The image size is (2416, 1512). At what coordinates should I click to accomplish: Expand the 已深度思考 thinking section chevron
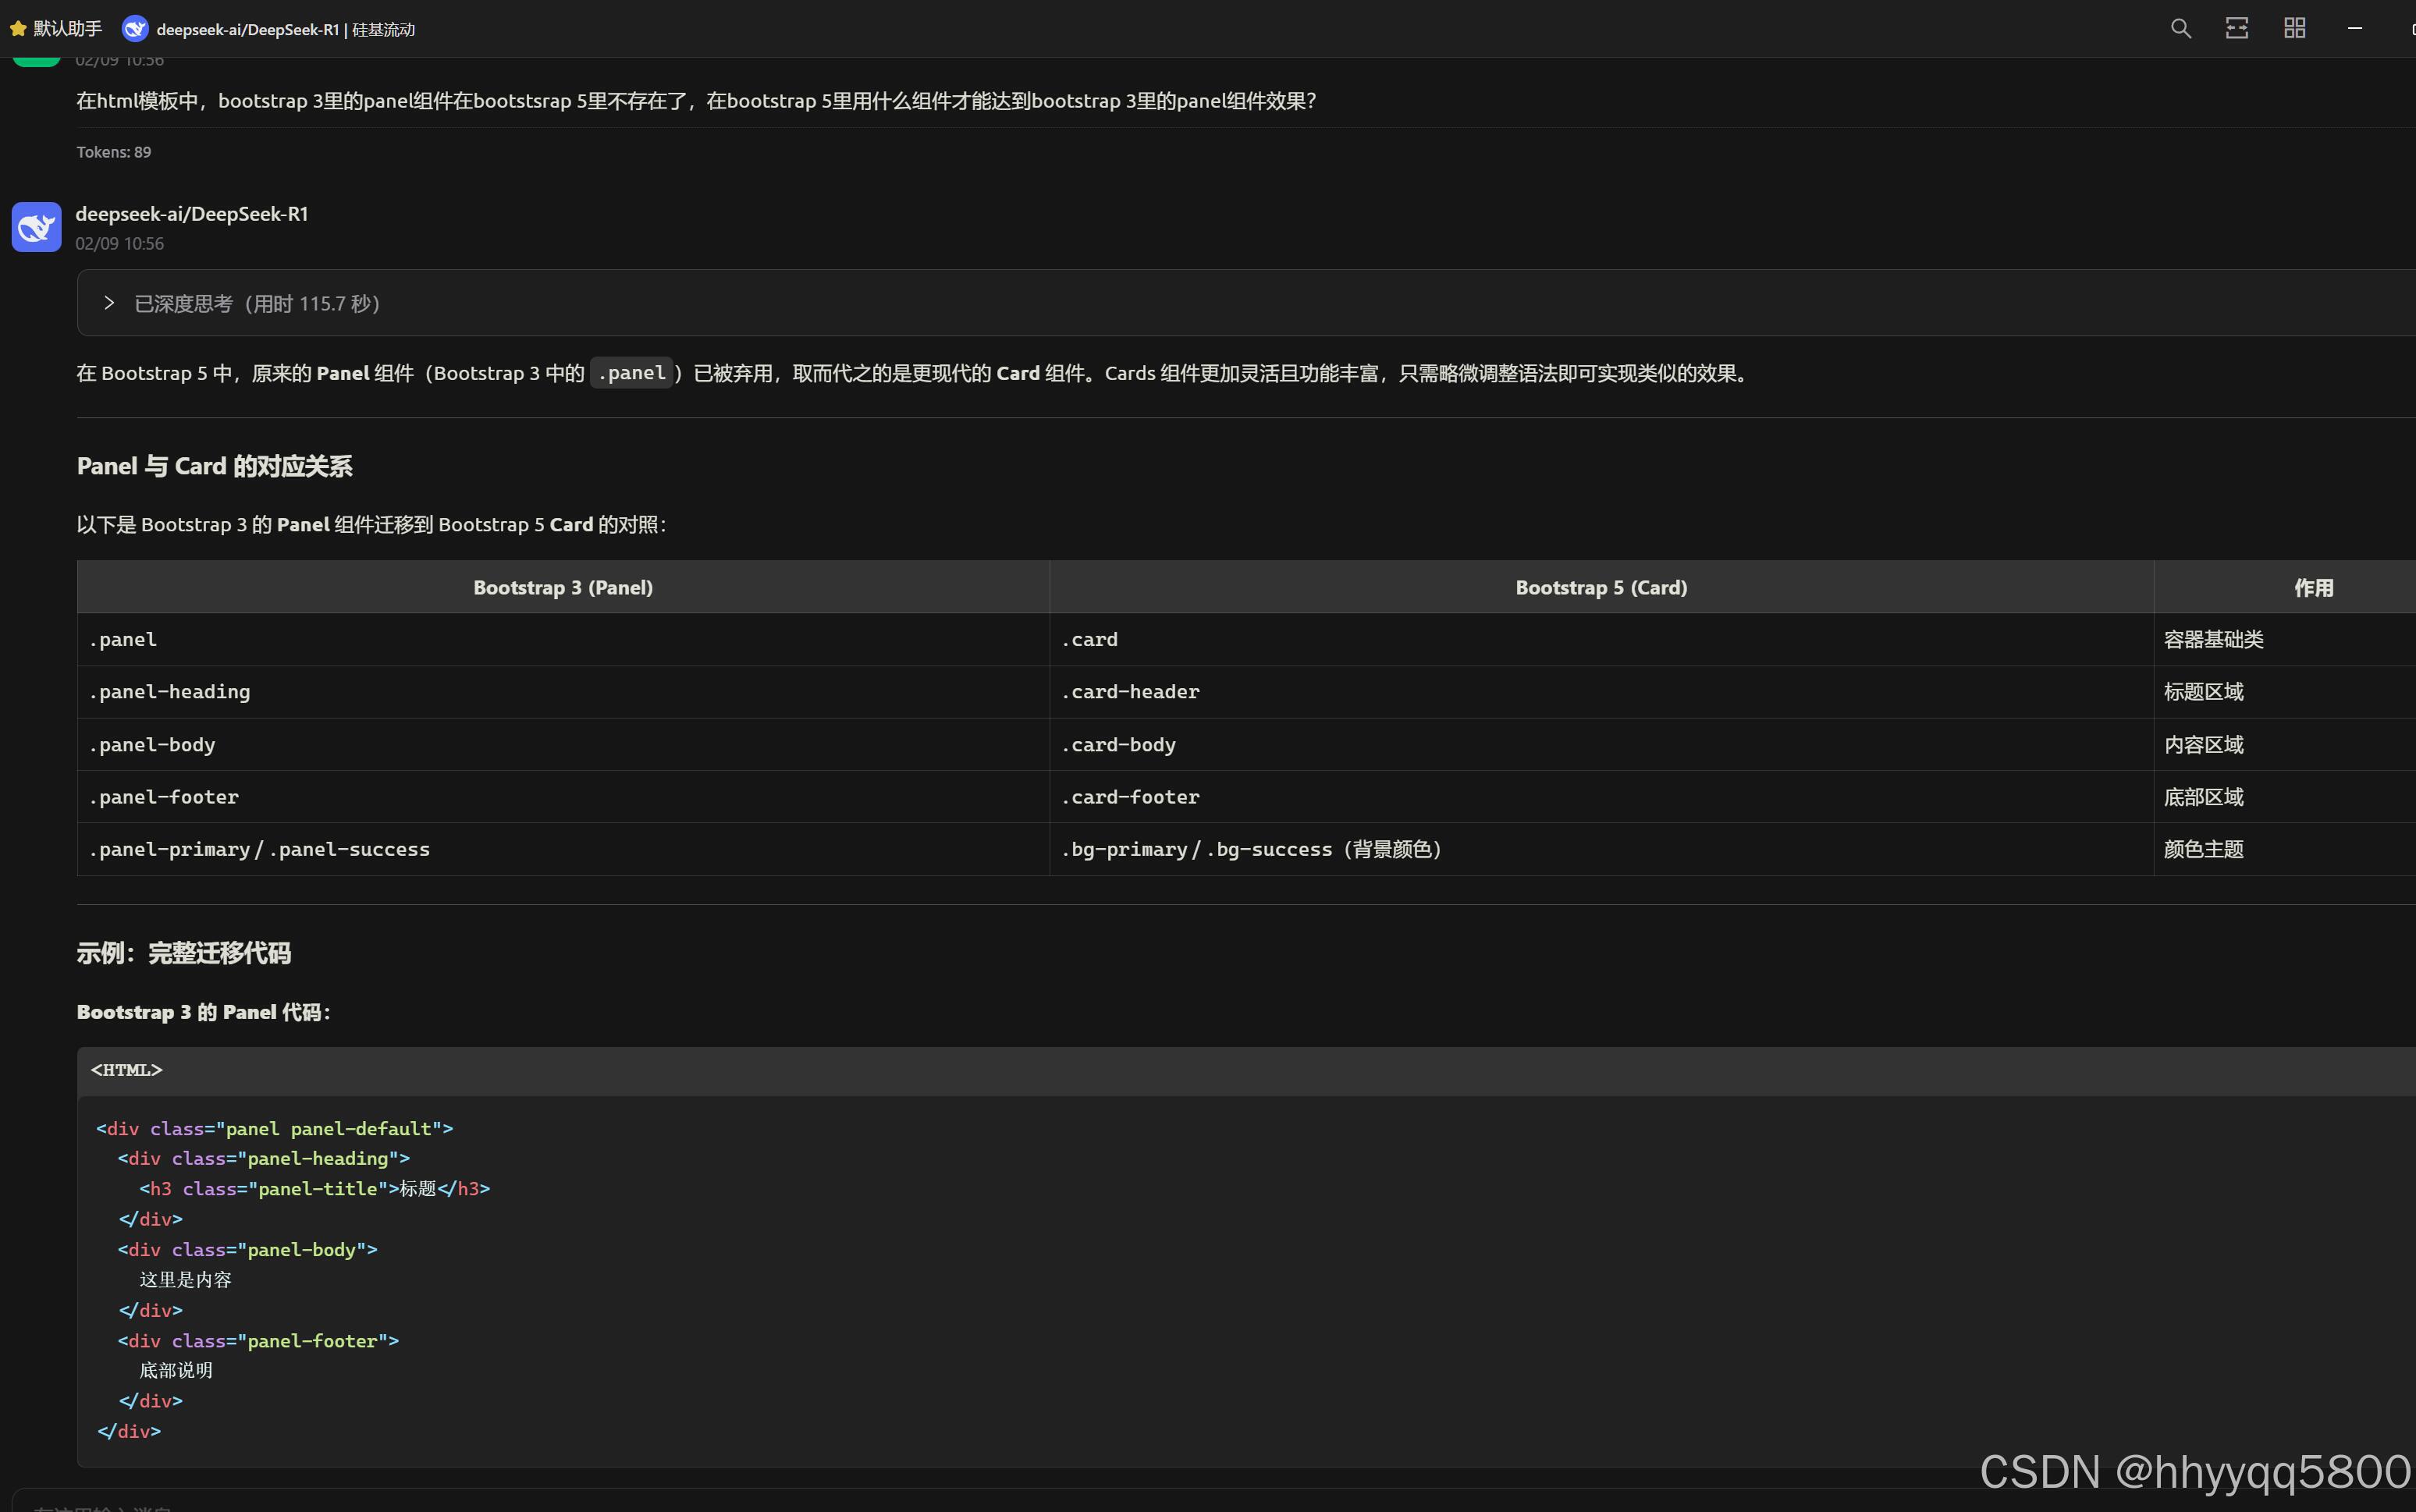point(109,303)
